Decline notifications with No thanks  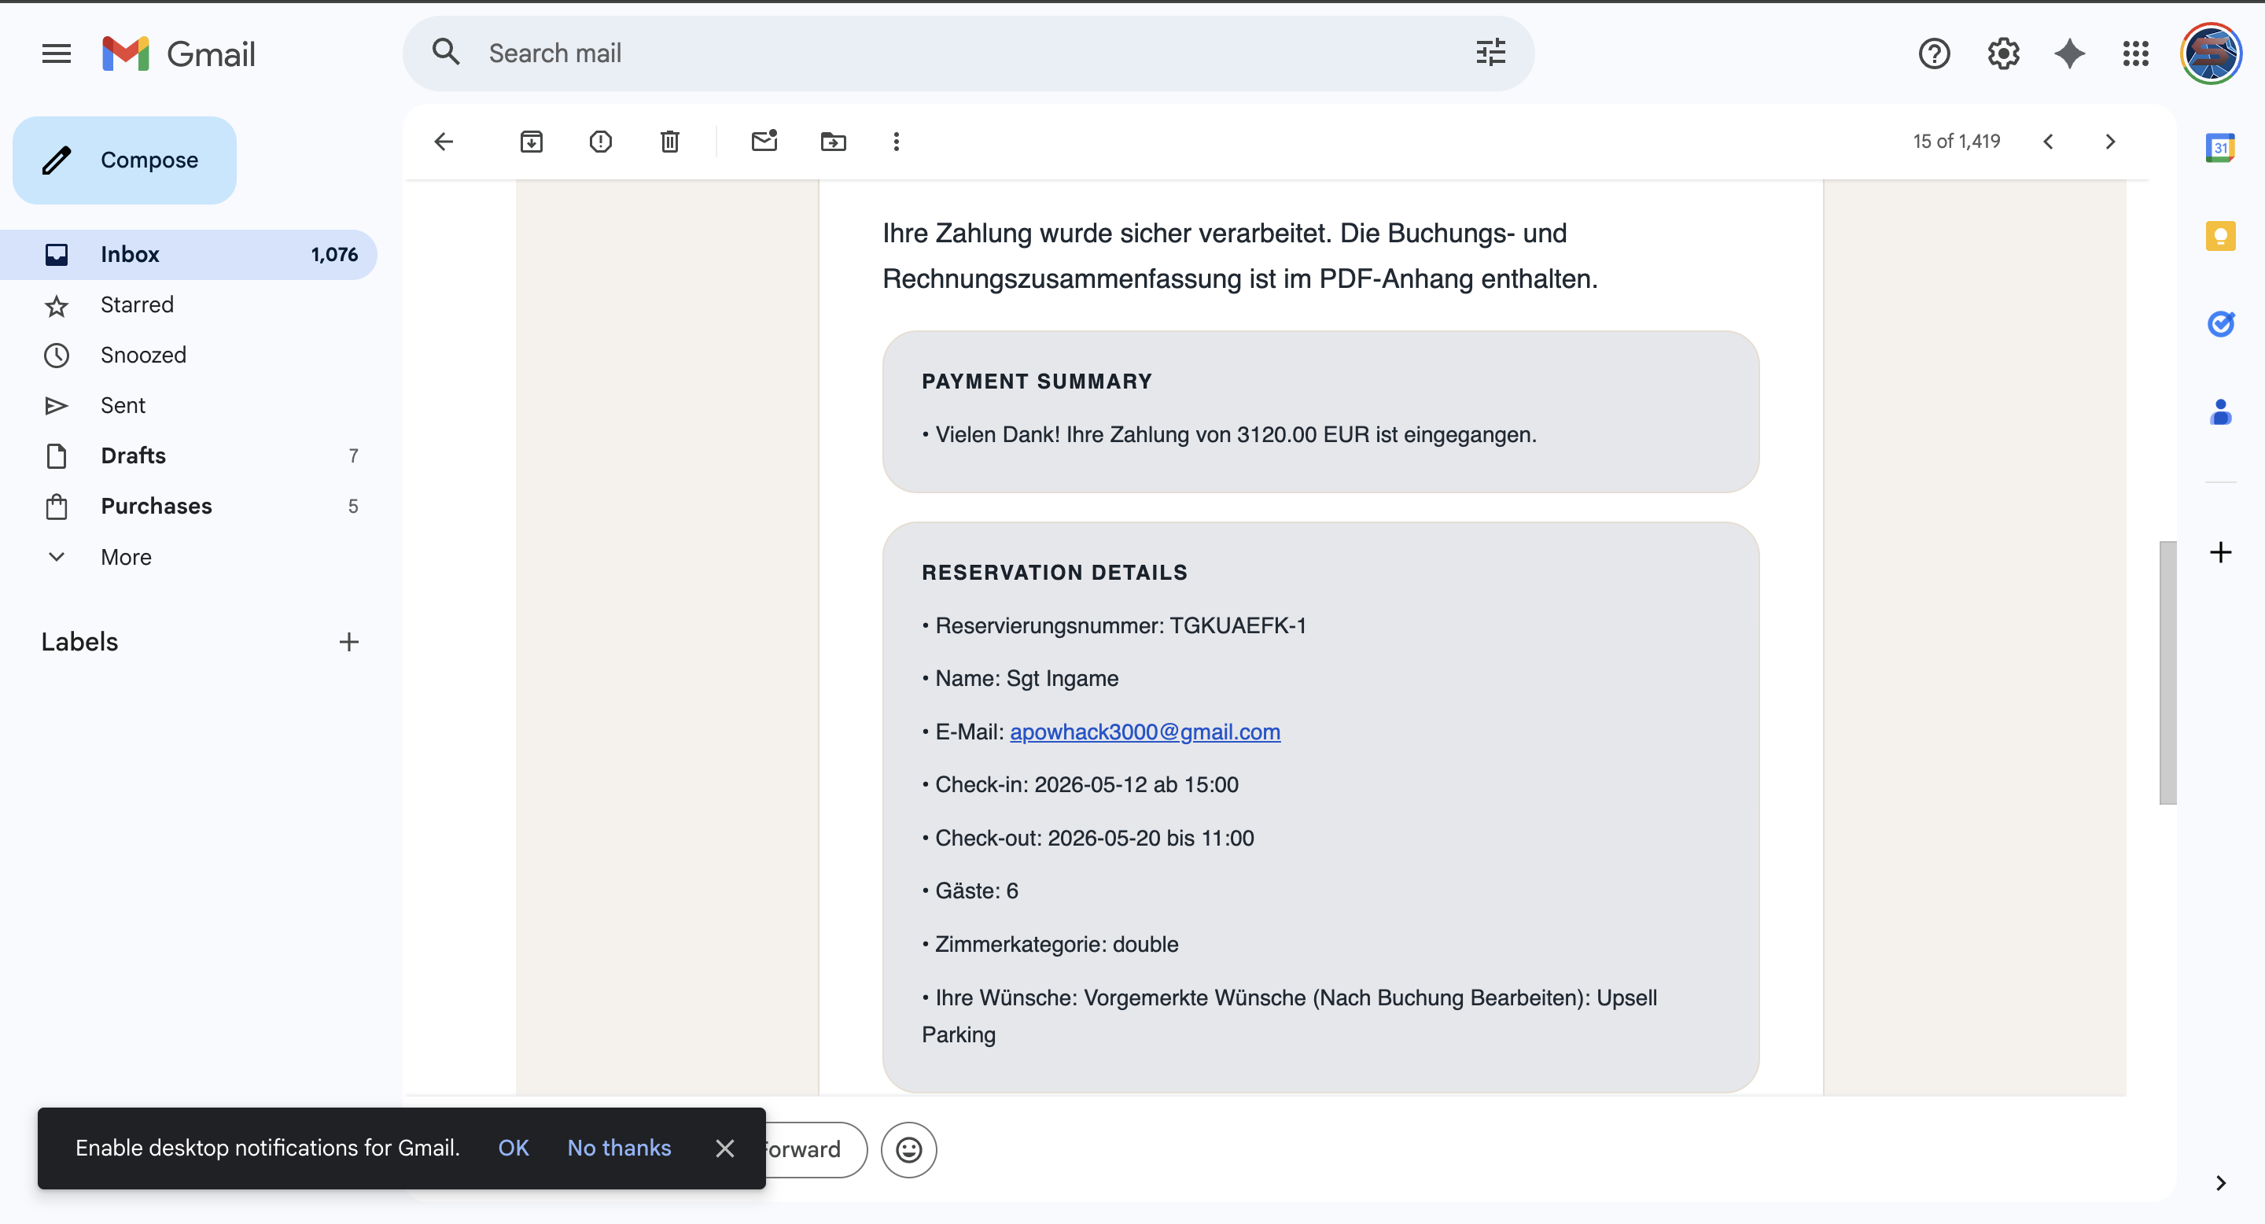(x=619, y=1148)
